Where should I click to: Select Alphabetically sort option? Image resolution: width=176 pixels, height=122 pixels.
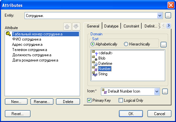click(104, 44)
